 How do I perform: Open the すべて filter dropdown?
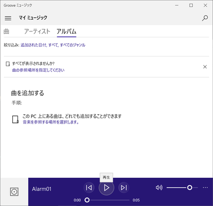[53, 45]
